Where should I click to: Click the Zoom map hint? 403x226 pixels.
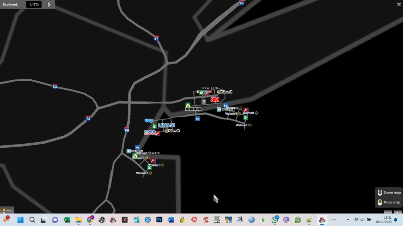pos(389,193)
